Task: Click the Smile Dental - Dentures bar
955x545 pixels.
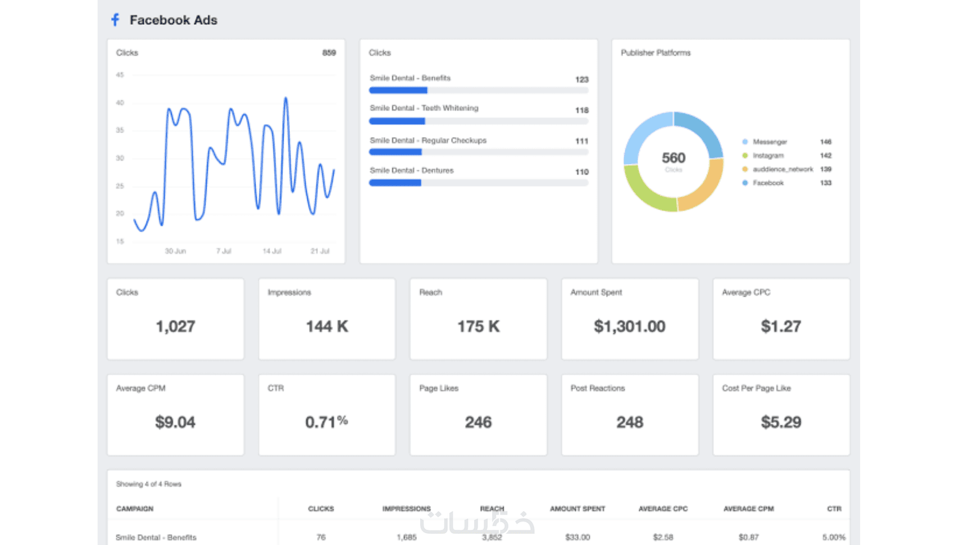Action: coord(479,183)
